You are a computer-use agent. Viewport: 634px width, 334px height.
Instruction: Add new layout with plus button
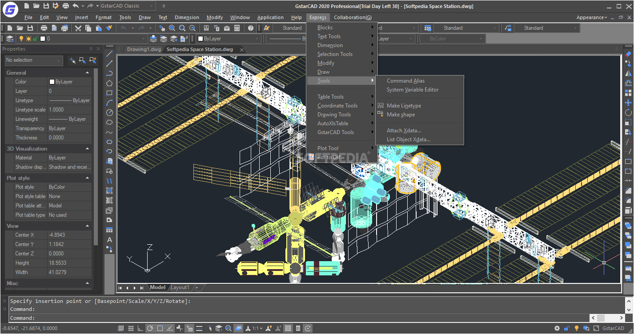pos(197,287)
